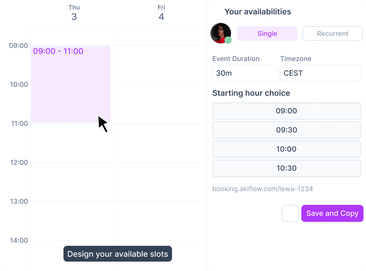Switch to the Recurrent availability mode
This screenshot has width=366, height=271.
pos(332,33)
